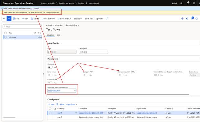Viewport: 200px width, 122px height.
Task: Toggle the Overwrite switch
Action: [50, 67]
